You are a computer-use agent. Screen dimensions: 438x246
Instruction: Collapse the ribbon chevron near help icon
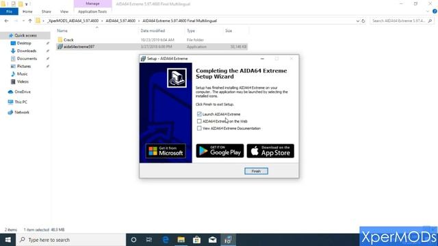[x=428, y=12]
